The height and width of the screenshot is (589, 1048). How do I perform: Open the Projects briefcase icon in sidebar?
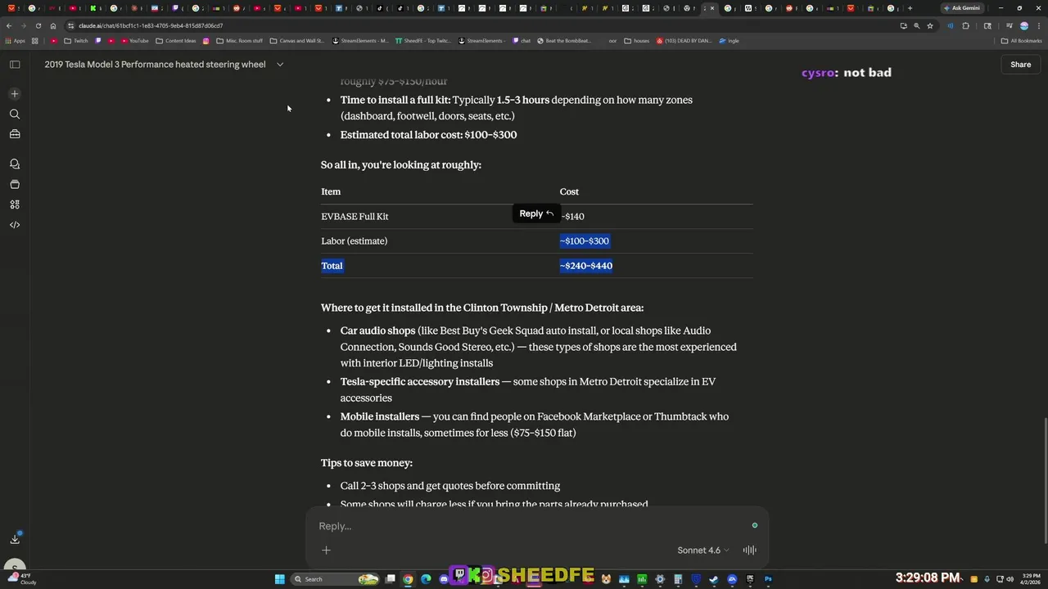(15, 134)
